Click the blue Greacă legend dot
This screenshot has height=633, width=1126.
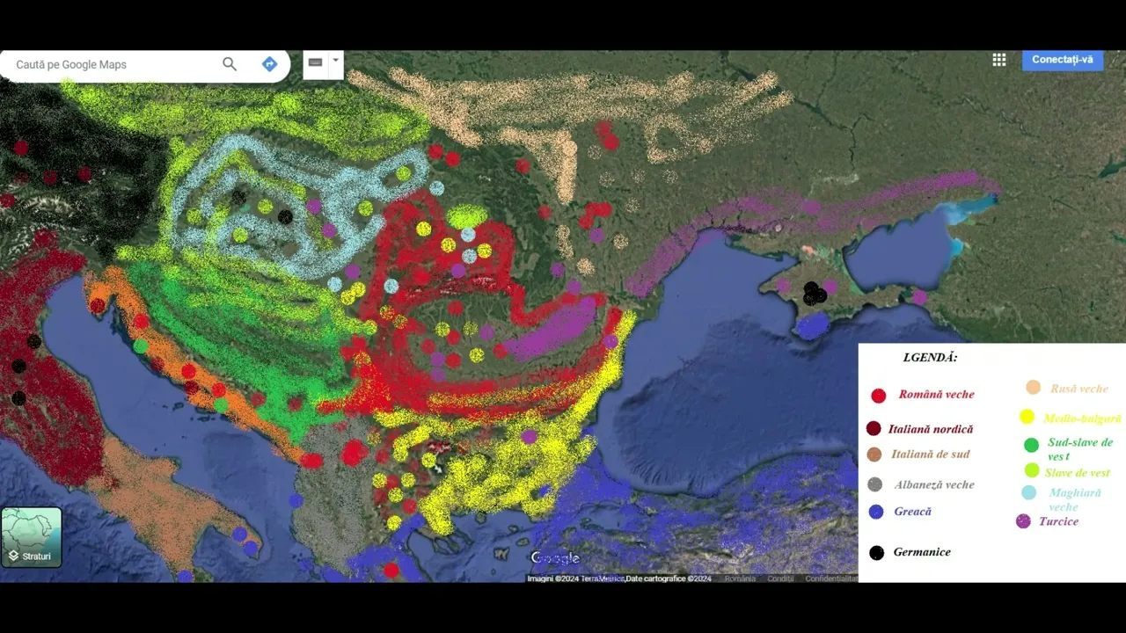[x=875, y=512]
